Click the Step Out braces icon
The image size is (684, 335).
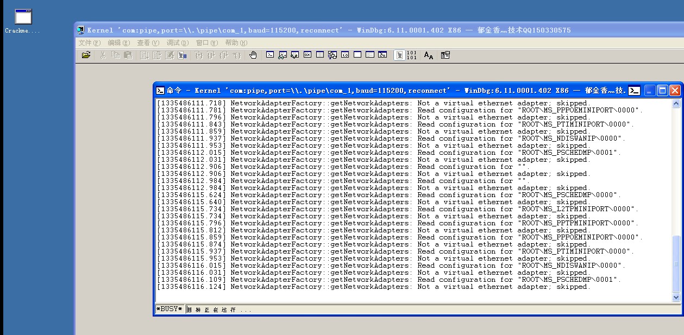(224, 55)
